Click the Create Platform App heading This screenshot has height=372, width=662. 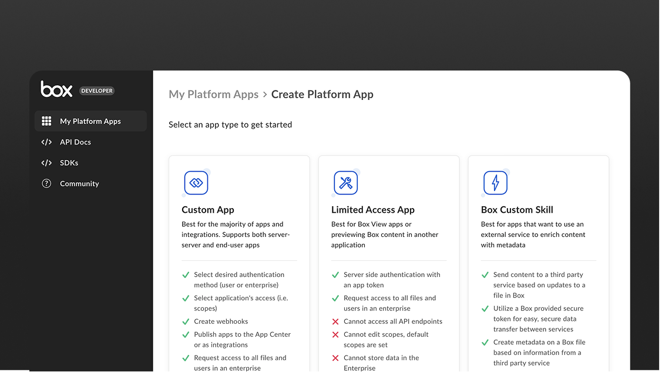point(322,94)
